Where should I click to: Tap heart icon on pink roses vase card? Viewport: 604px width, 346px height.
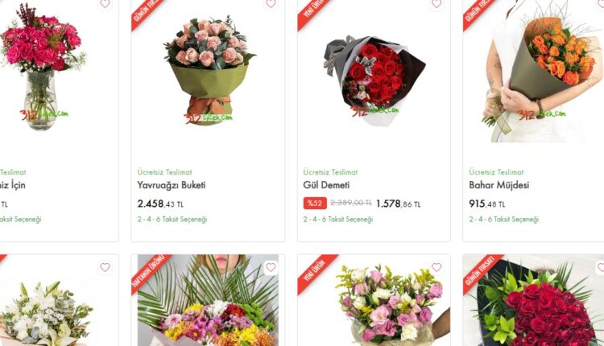point(105,3)
